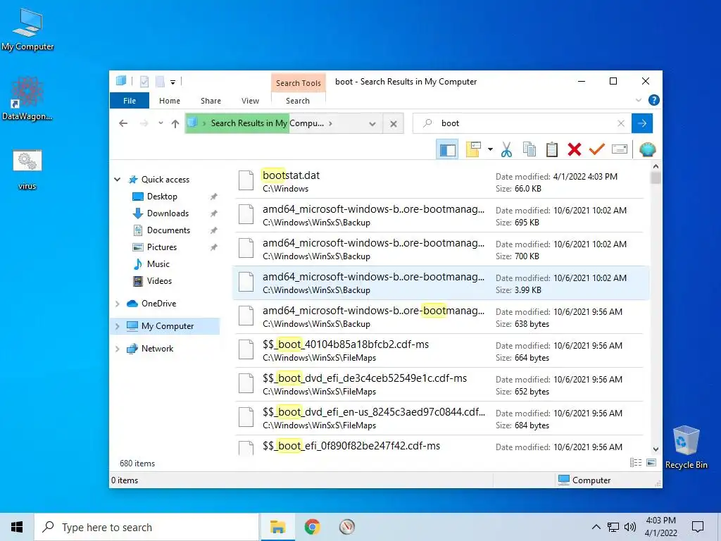Select Videos in navigation pane
721x541 pixels.
click(159, 281)
